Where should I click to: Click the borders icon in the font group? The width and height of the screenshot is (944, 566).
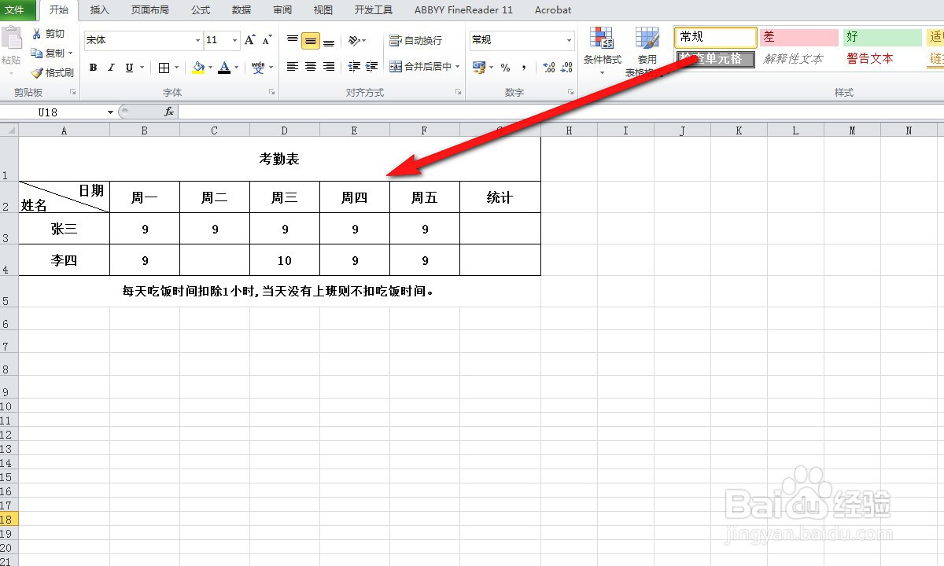pos(164,68)
